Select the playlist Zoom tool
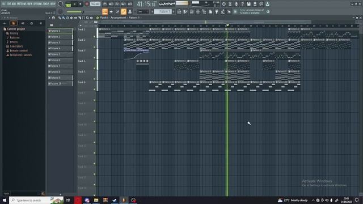Image resolution: width=363 pixels, height=204 pixels. (87, 18)
